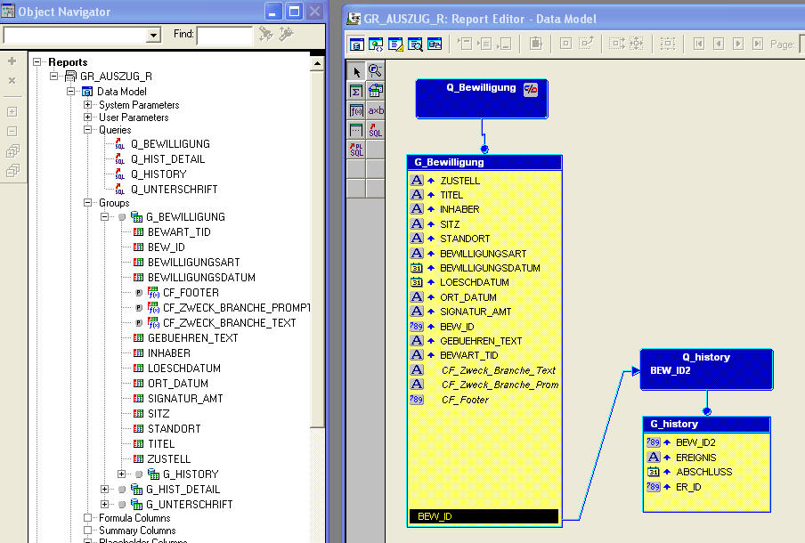Click the Find text input field
Viewport: 805px width, 543px height.
click(x=225, y=36)
